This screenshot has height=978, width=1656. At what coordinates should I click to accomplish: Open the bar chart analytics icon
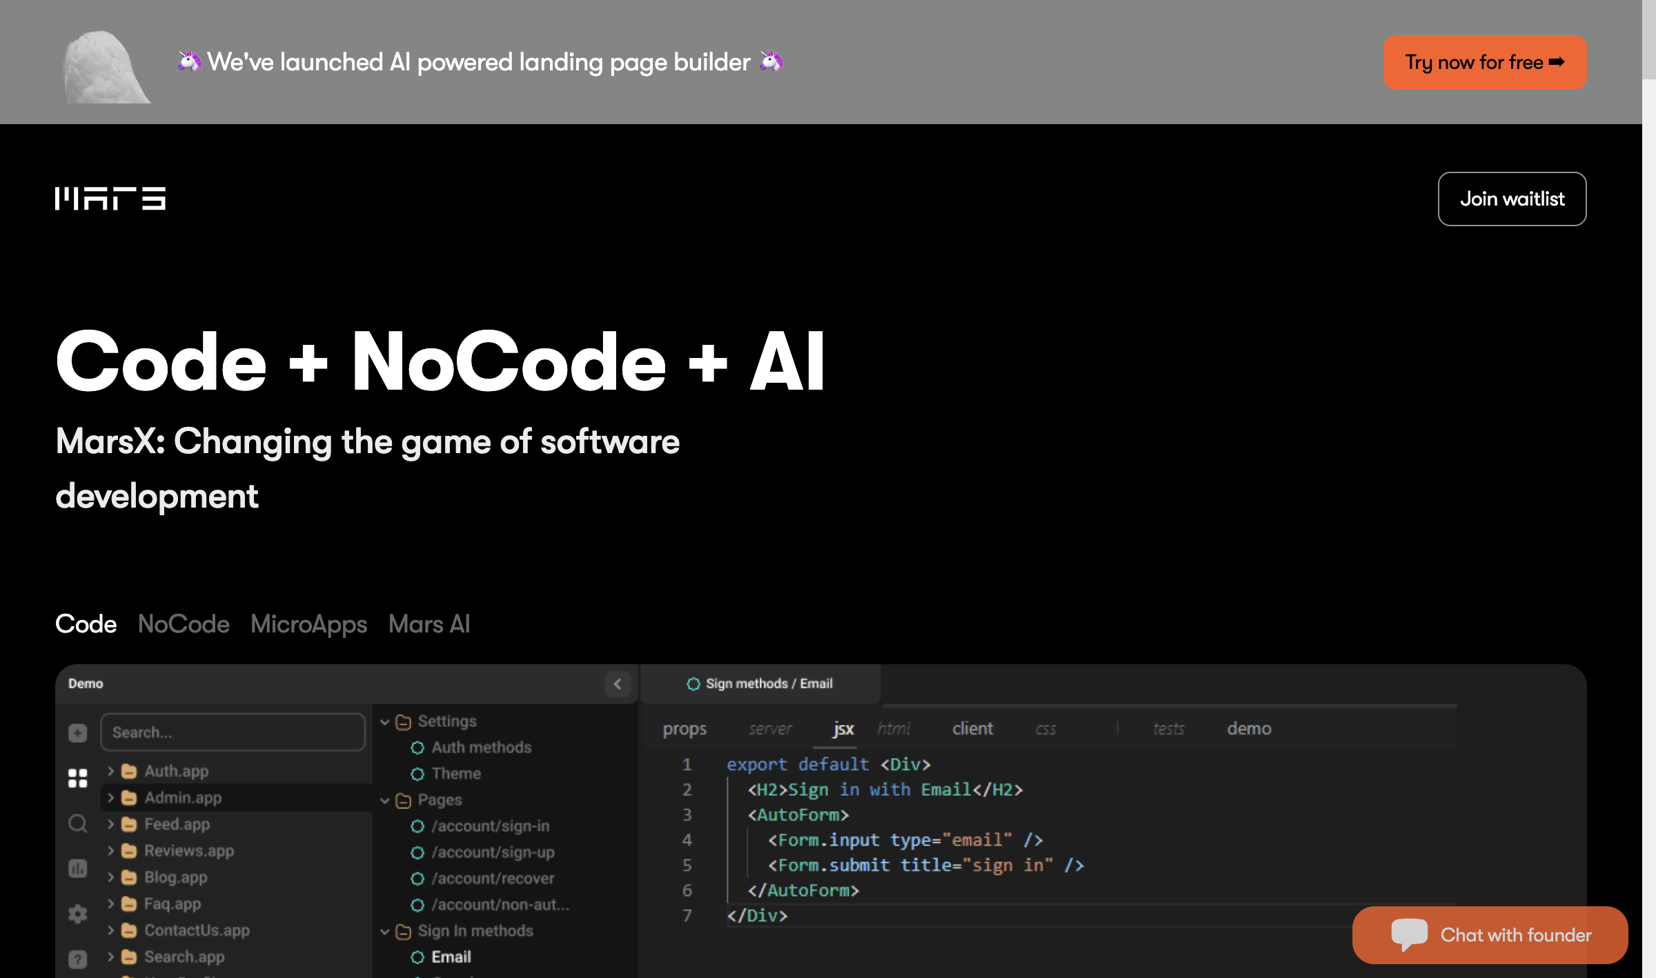78,868
